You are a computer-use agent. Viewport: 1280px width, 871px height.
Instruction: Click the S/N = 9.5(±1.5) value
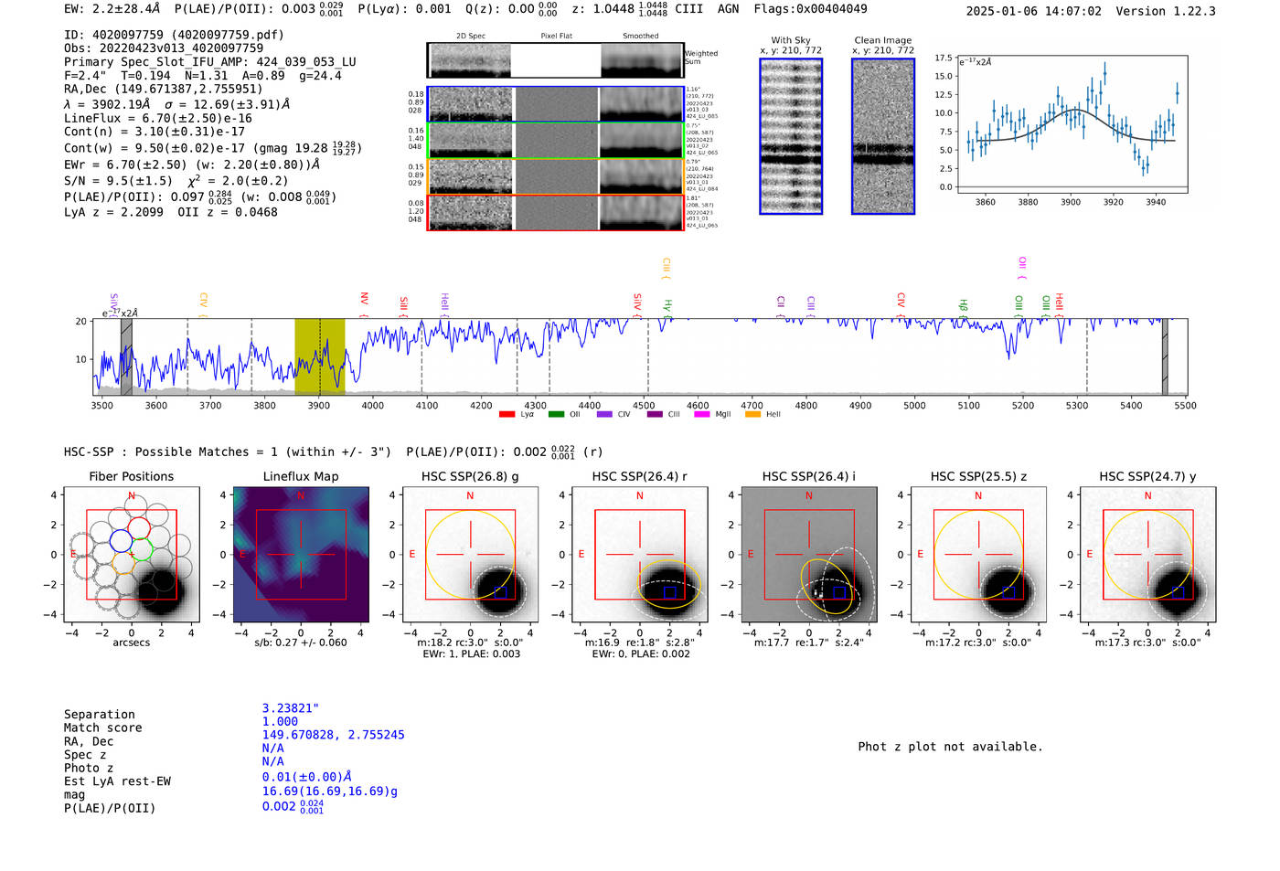coord(118,180)
